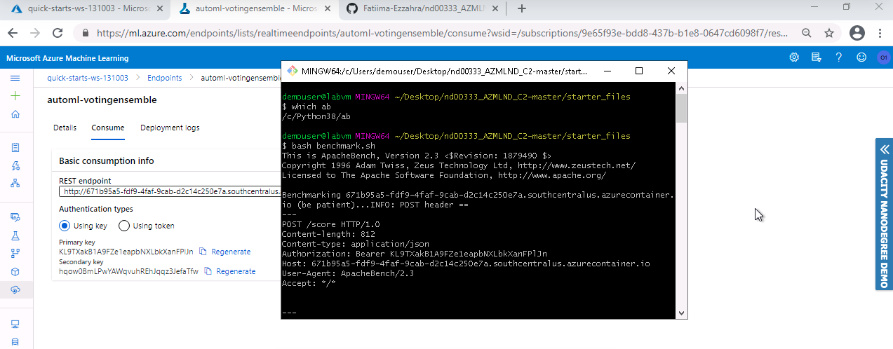Select the Using key radio button
Viewport: 893px width, 349px height.
coord(65,226)
